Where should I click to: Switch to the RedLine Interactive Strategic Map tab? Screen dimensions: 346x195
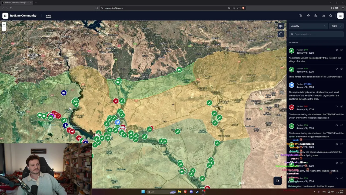(16, 3)
